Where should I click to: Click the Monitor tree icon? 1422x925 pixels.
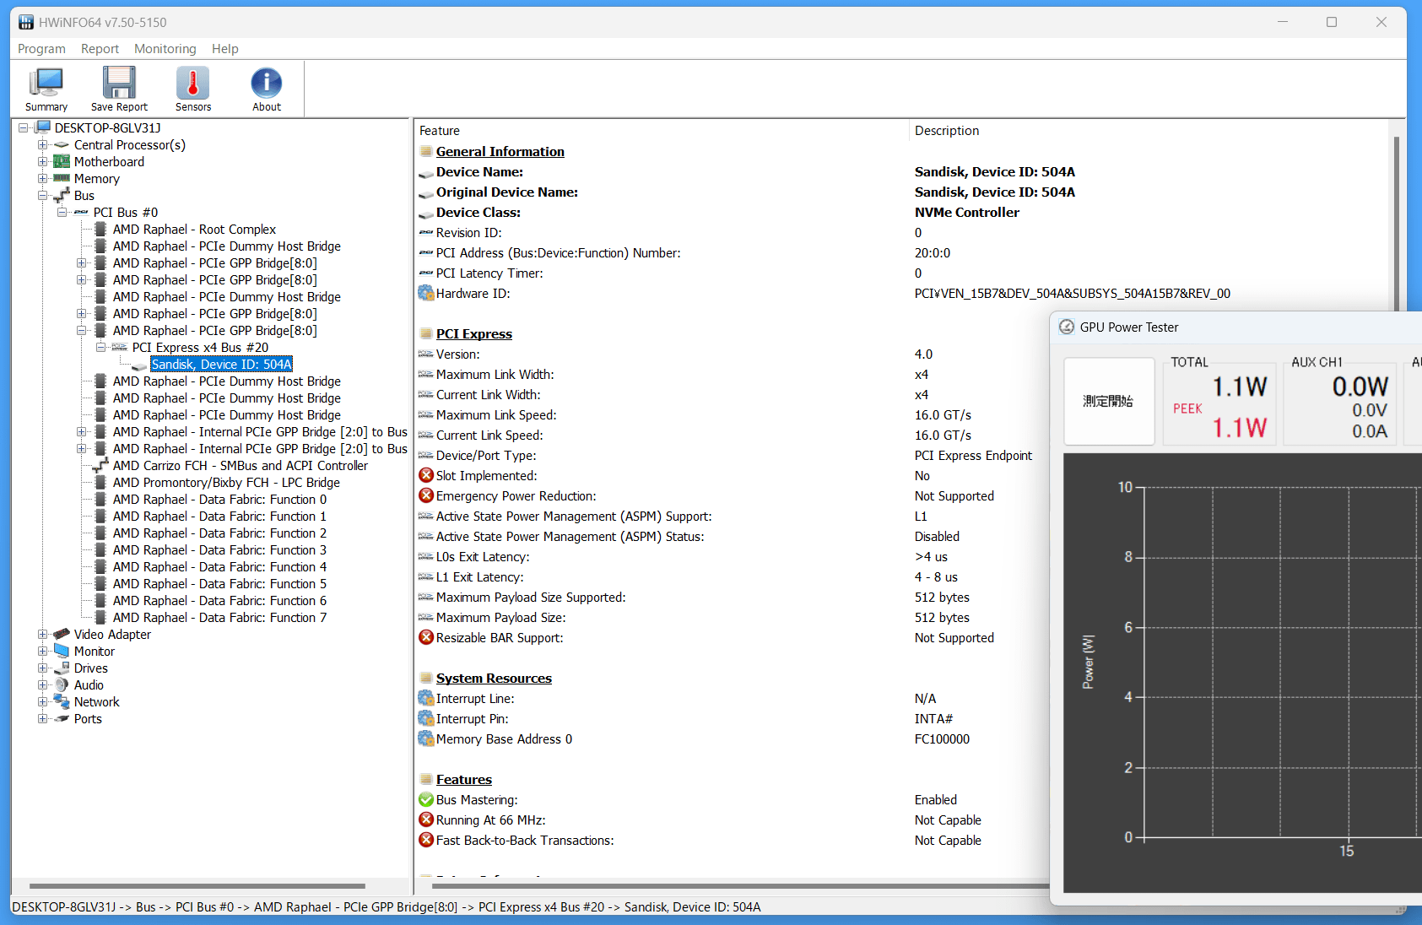coord(62,651)
